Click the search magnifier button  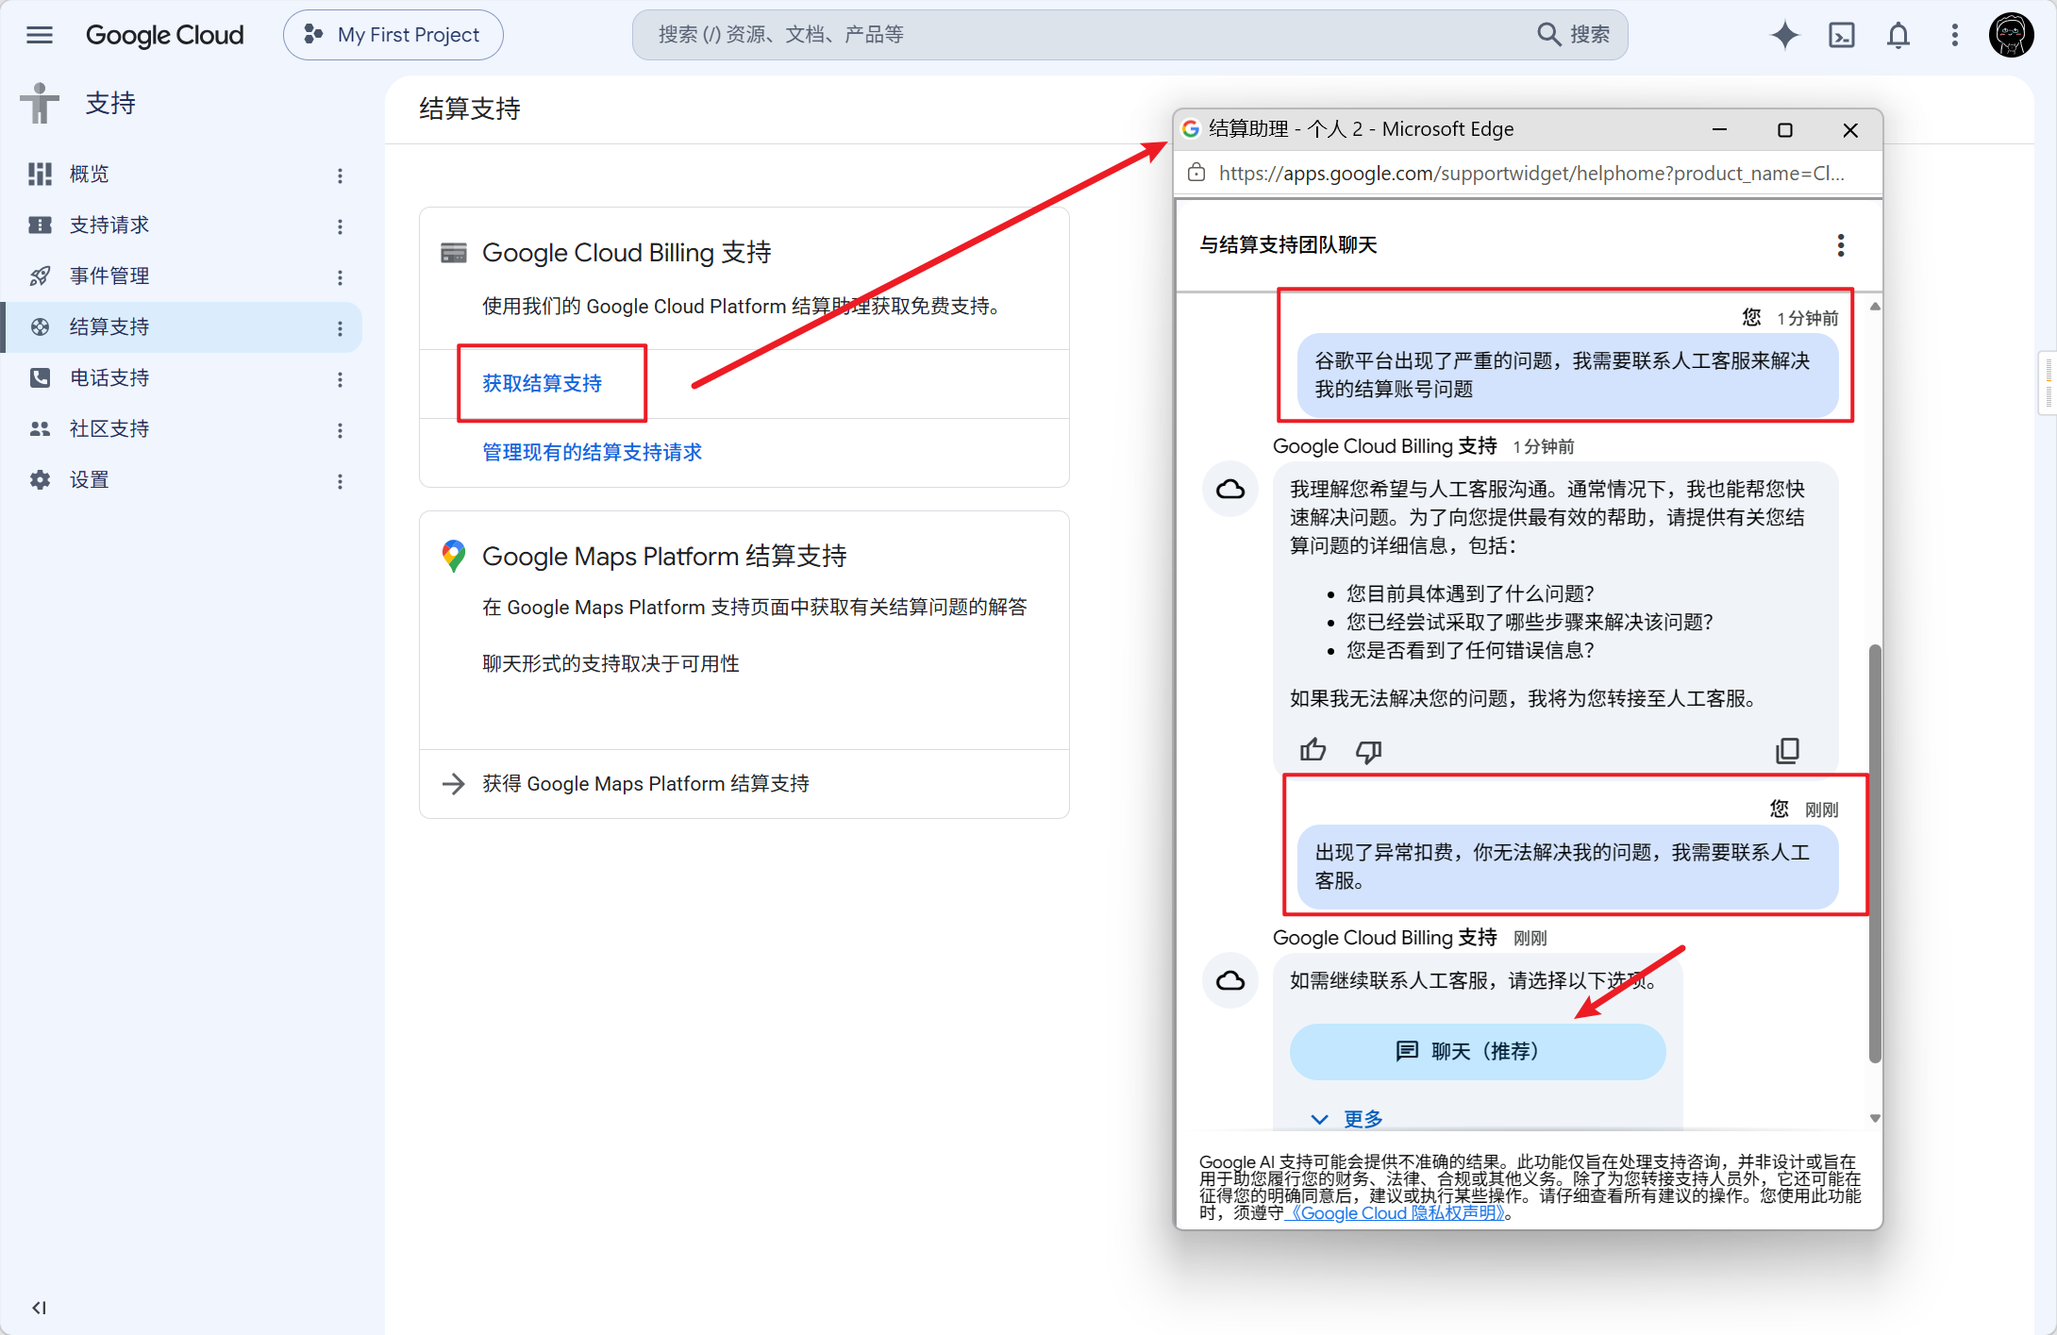pyautogui.click(x=1548, y=35)
